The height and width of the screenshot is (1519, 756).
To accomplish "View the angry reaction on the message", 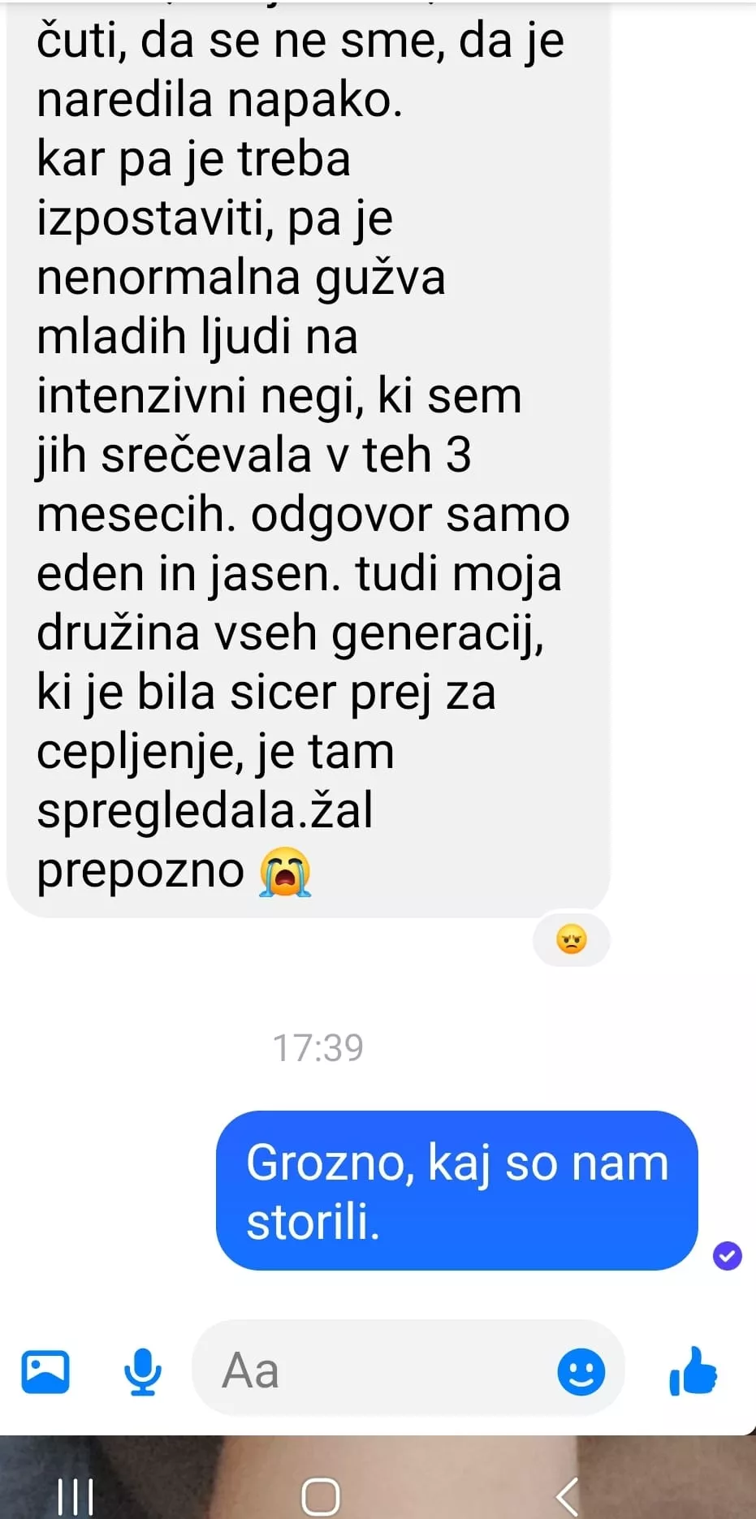I will [572, 940].
